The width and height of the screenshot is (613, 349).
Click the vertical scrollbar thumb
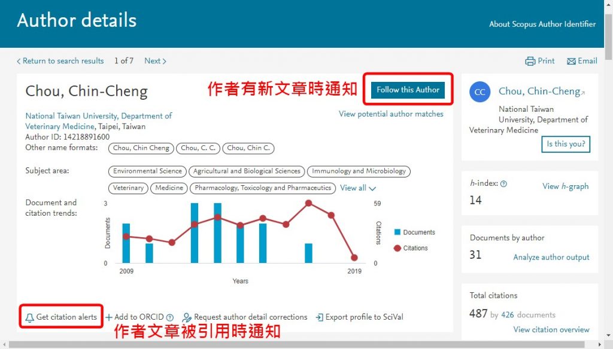[608, 36]
